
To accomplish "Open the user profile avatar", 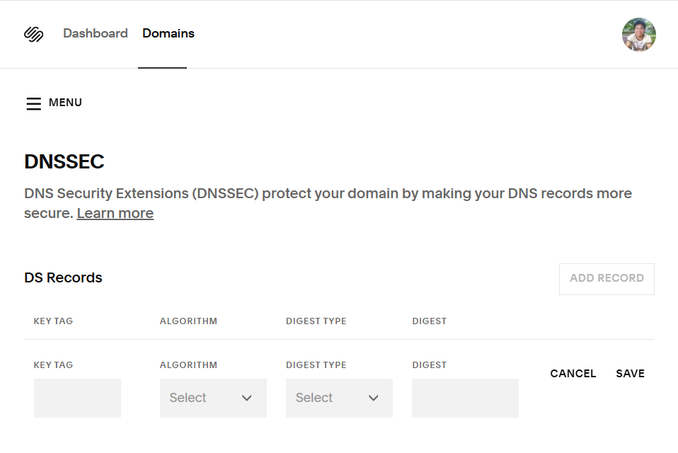I will (x=638, y=35).
